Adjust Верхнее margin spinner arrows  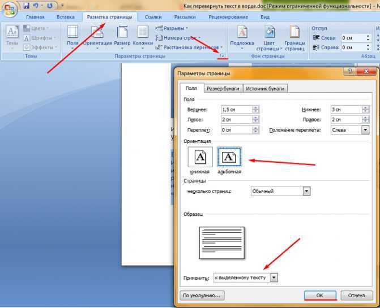(x=255, y=110)
